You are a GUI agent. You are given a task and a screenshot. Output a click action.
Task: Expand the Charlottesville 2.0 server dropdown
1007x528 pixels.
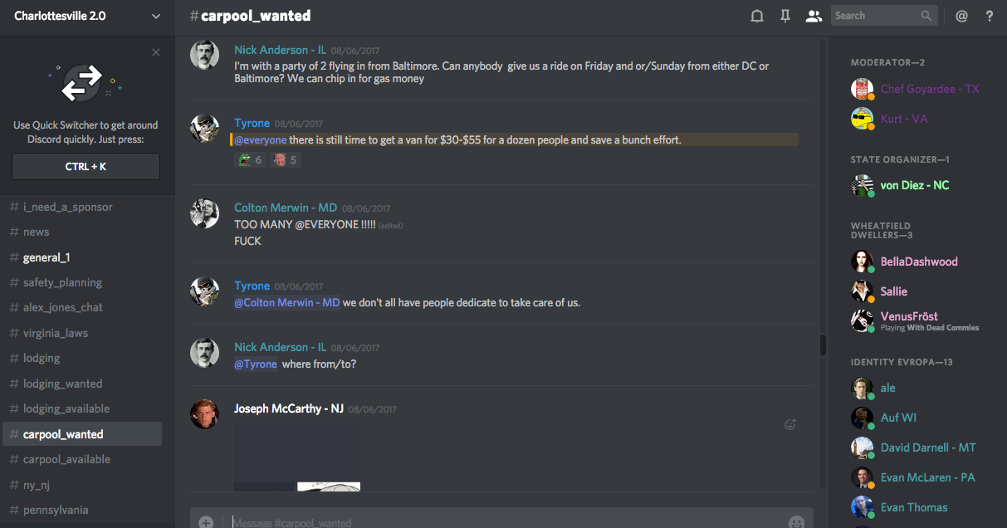click(x=156, y=16)
